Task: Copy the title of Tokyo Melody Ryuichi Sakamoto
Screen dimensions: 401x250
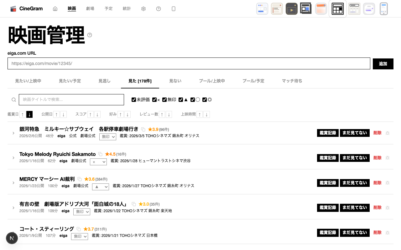Action: 100,154
